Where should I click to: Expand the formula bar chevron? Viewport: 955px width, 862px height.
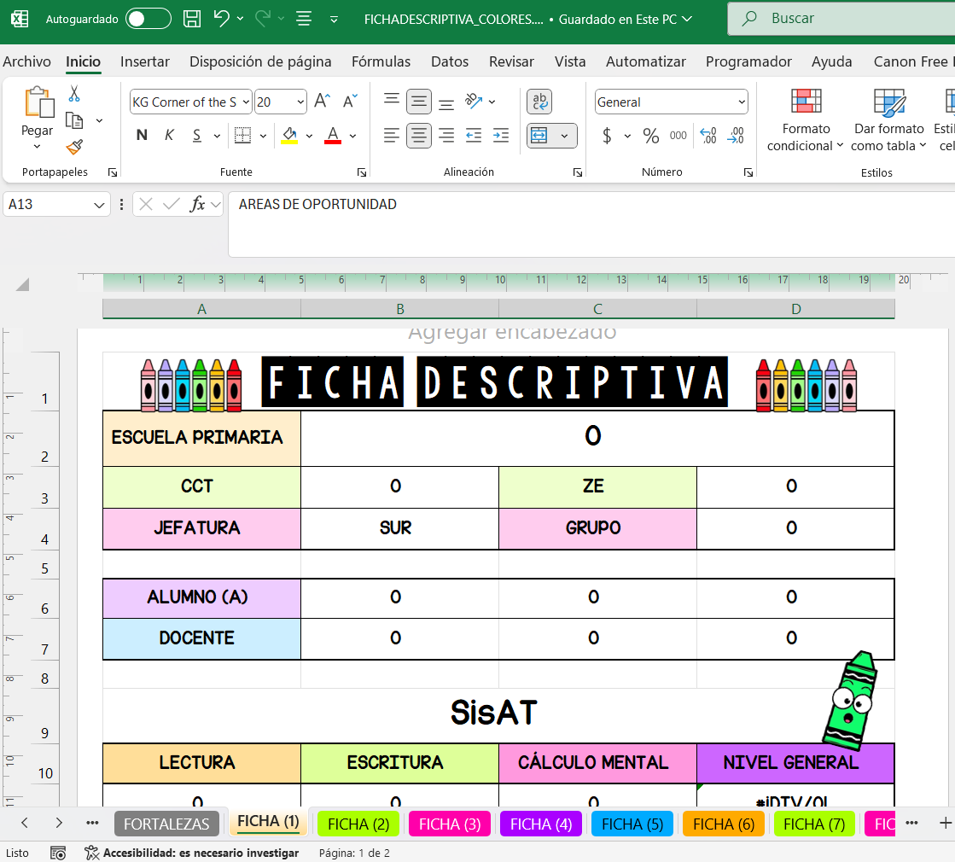215,204
